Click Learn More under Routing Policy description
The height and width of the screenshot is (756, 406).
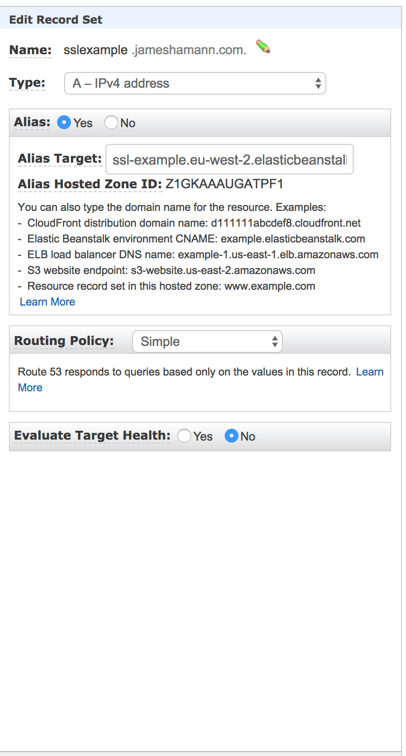tap(370, 371)
